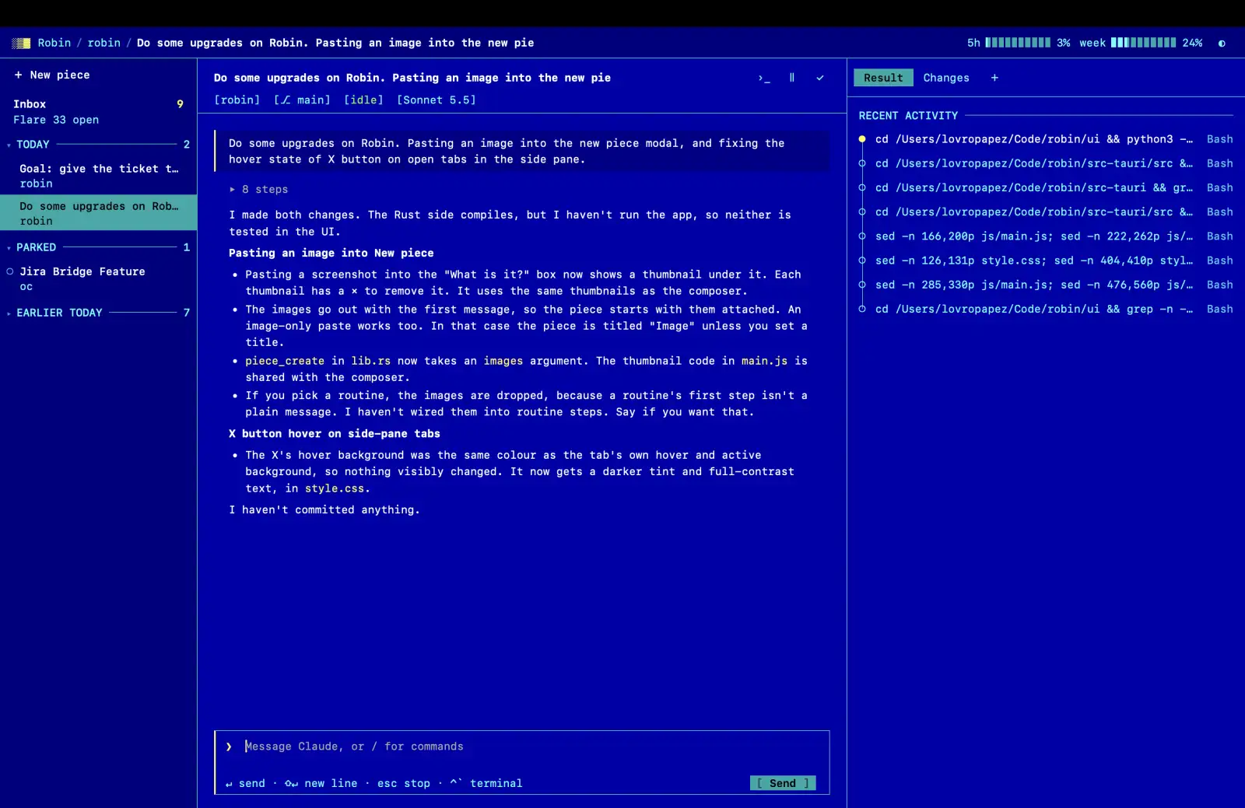Click the style.css file reference
Viewport: 1245px width, 808px height.
click(335, 488)
